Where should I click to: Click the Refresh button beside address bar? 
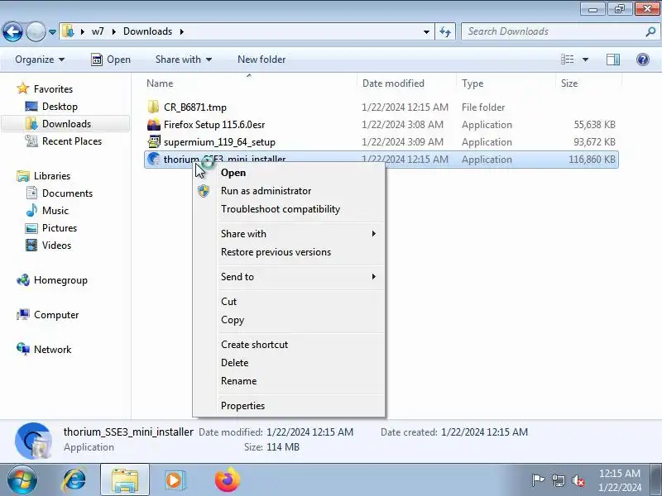point(445,31)
